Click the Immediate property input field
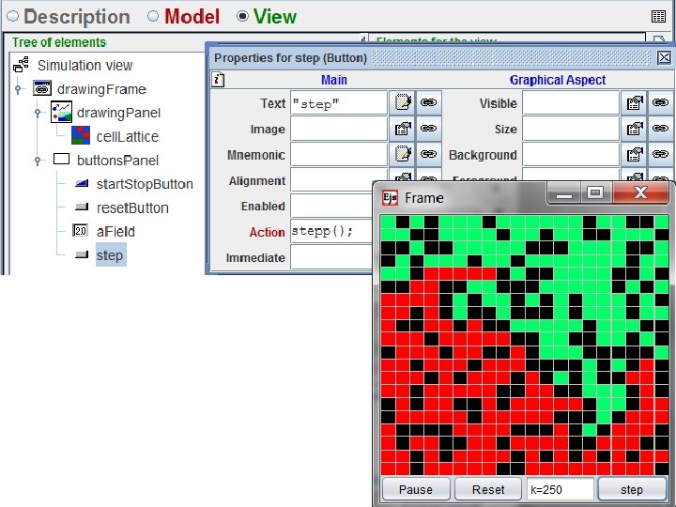 pos(331,257)
